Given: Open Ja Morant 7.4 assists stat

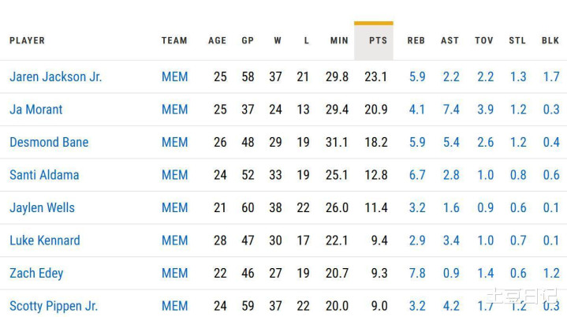Looking at the screenshot, I should pos(451,109).
